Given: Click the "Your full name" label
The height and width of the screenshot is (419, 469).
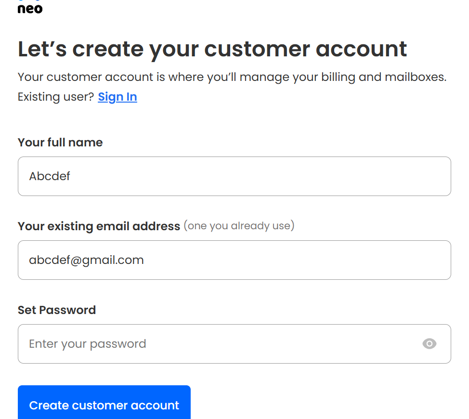Looking at the screenshot, I should point(60,143).
